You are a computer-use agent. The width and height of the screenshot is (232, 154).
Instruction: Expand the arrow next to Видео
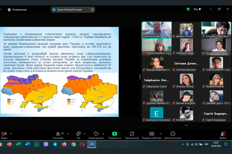(11, 134)
